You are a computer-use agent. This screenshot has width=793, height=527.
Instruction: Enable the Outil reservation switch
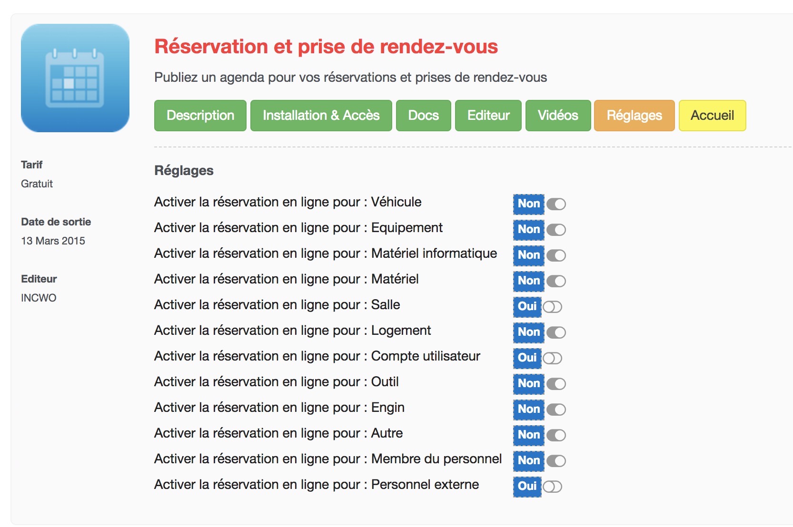(x=556, y=384)
